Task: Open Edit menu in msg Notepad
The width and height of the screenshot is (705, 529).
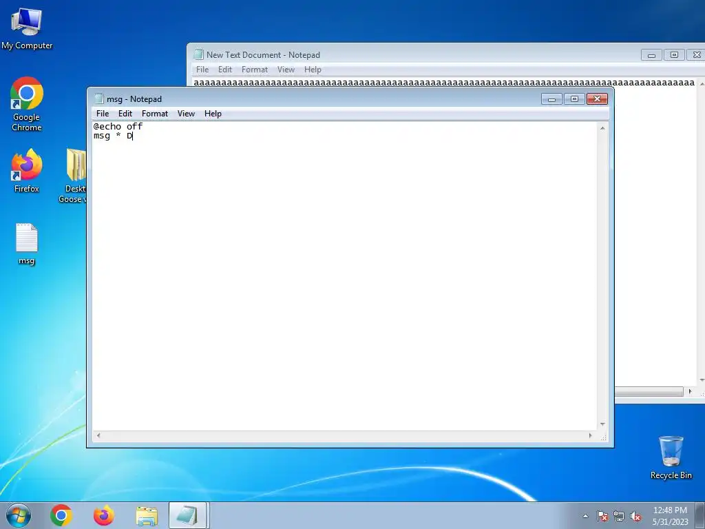Action: pos(125,114)
